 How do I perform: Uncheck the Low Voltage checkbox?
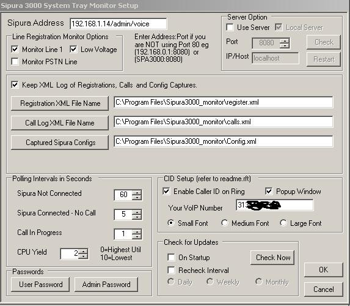tap(73, 49)
